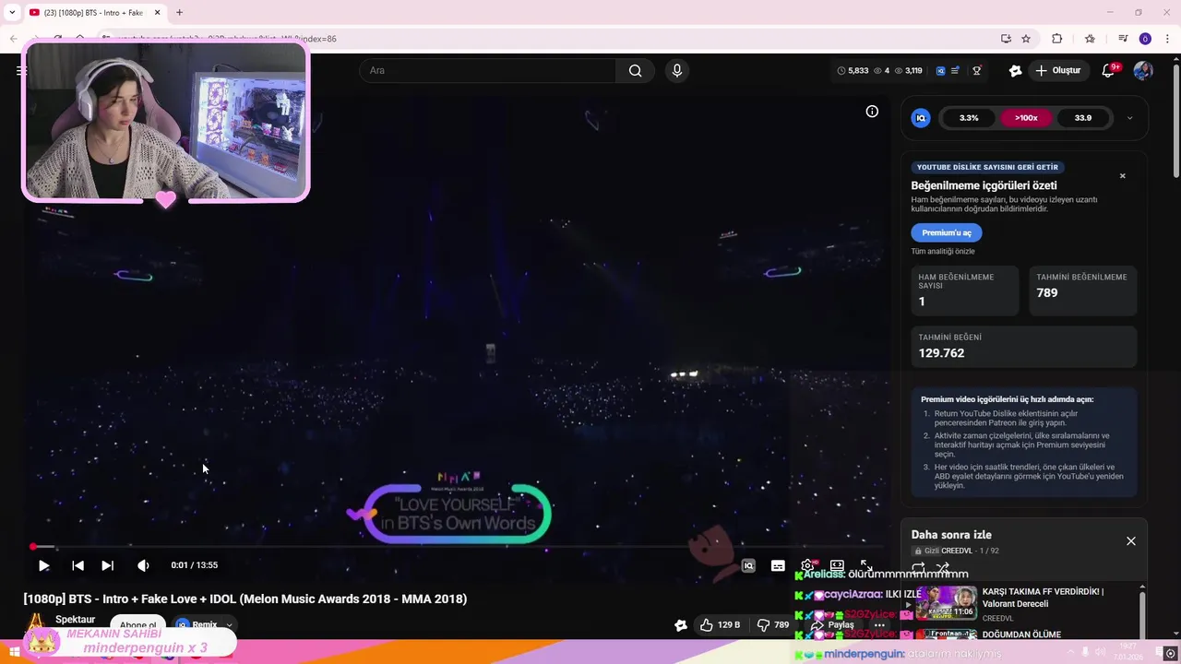
Task: Click the Paylaş share button
Action: 832,625
